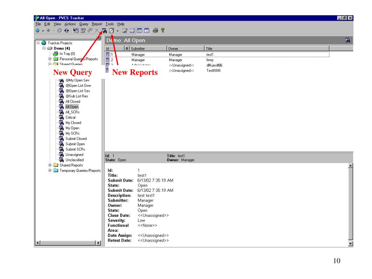The height and width of the screenshot is (279, 372).
Task: Open the View menu
Action: pos(57,24)
